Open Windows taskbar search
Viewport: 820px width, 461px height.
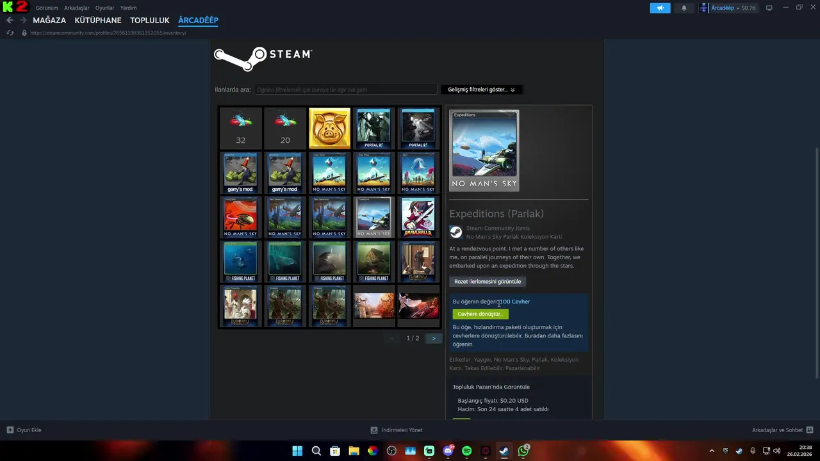click(x=316, y=451)
